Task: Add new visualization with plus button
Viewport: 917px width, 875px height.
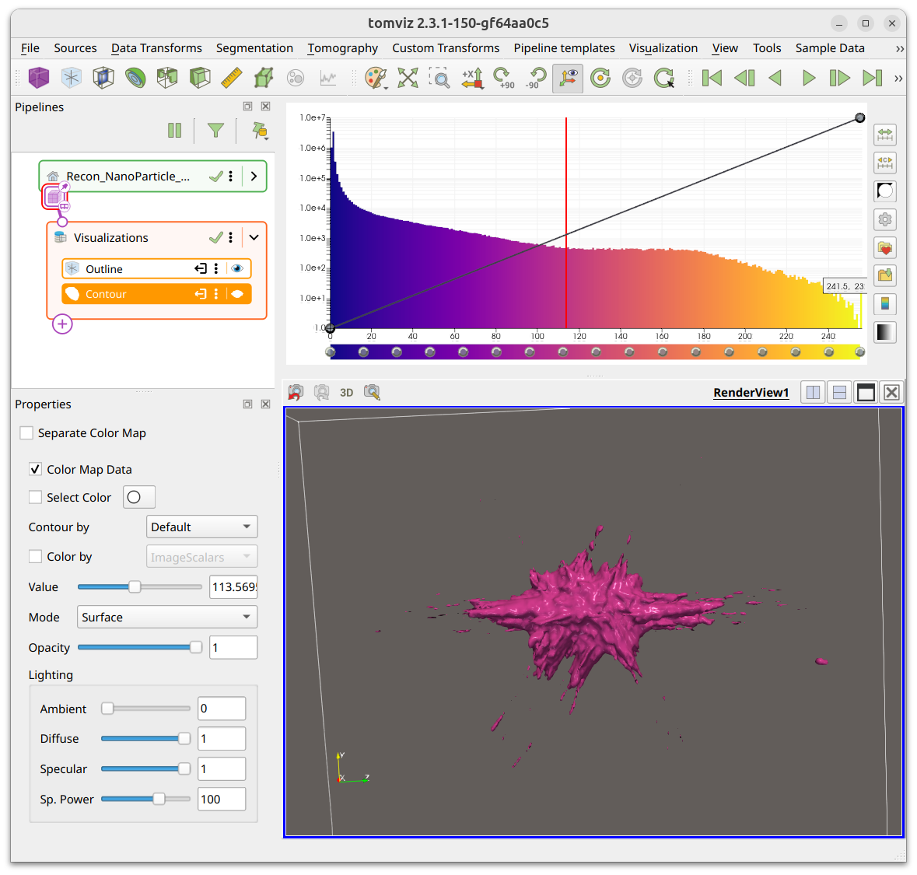Action: 62,324
